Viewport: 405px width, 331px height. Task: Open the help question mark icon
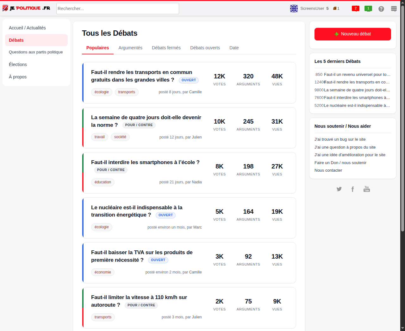pos(381,9)
